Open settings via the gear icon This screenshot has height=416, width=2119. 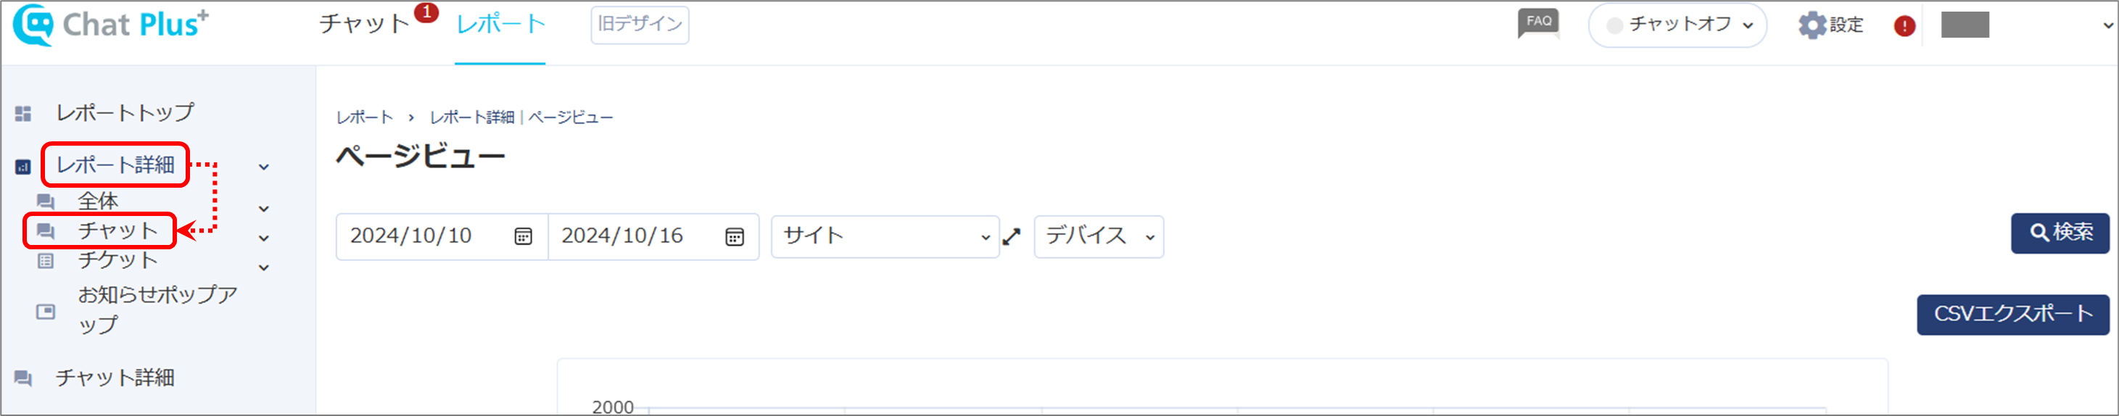[1812, 25]
